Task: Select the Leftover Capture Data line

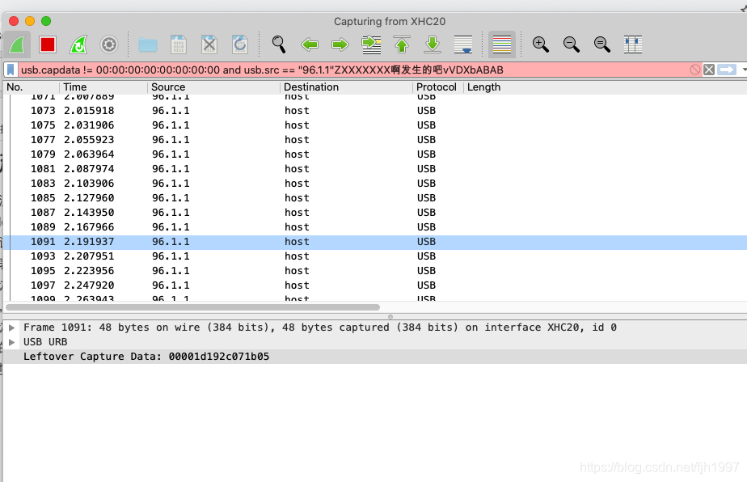Action: pos(374,357)
